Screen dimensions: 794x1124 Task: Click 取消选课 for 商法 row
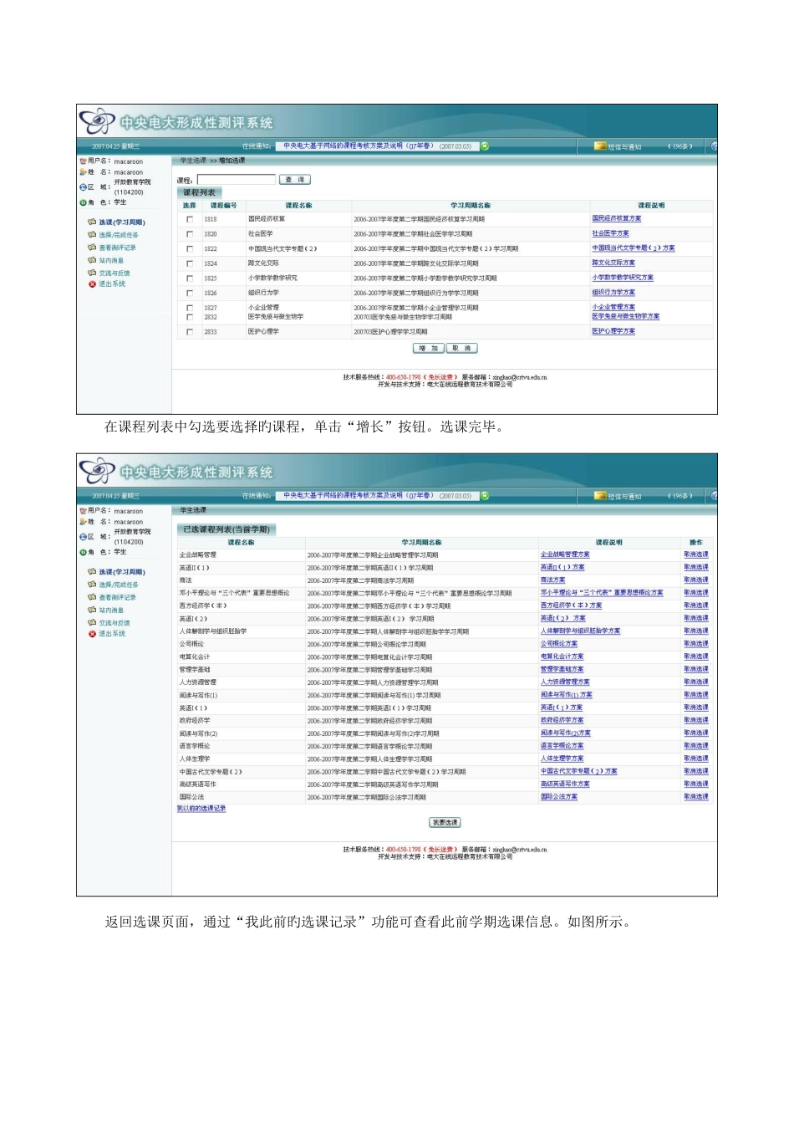pos(695,580)
